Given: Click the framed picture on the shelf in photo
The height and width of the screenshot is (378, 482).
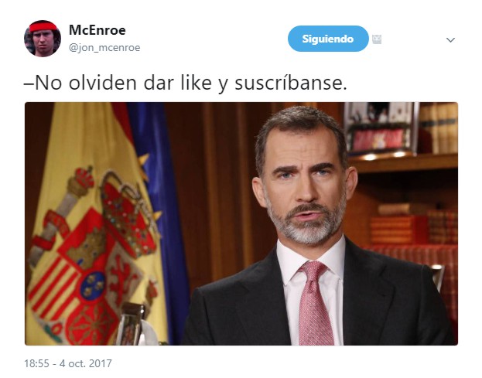Looking at the screenshot, I should 381,128.
